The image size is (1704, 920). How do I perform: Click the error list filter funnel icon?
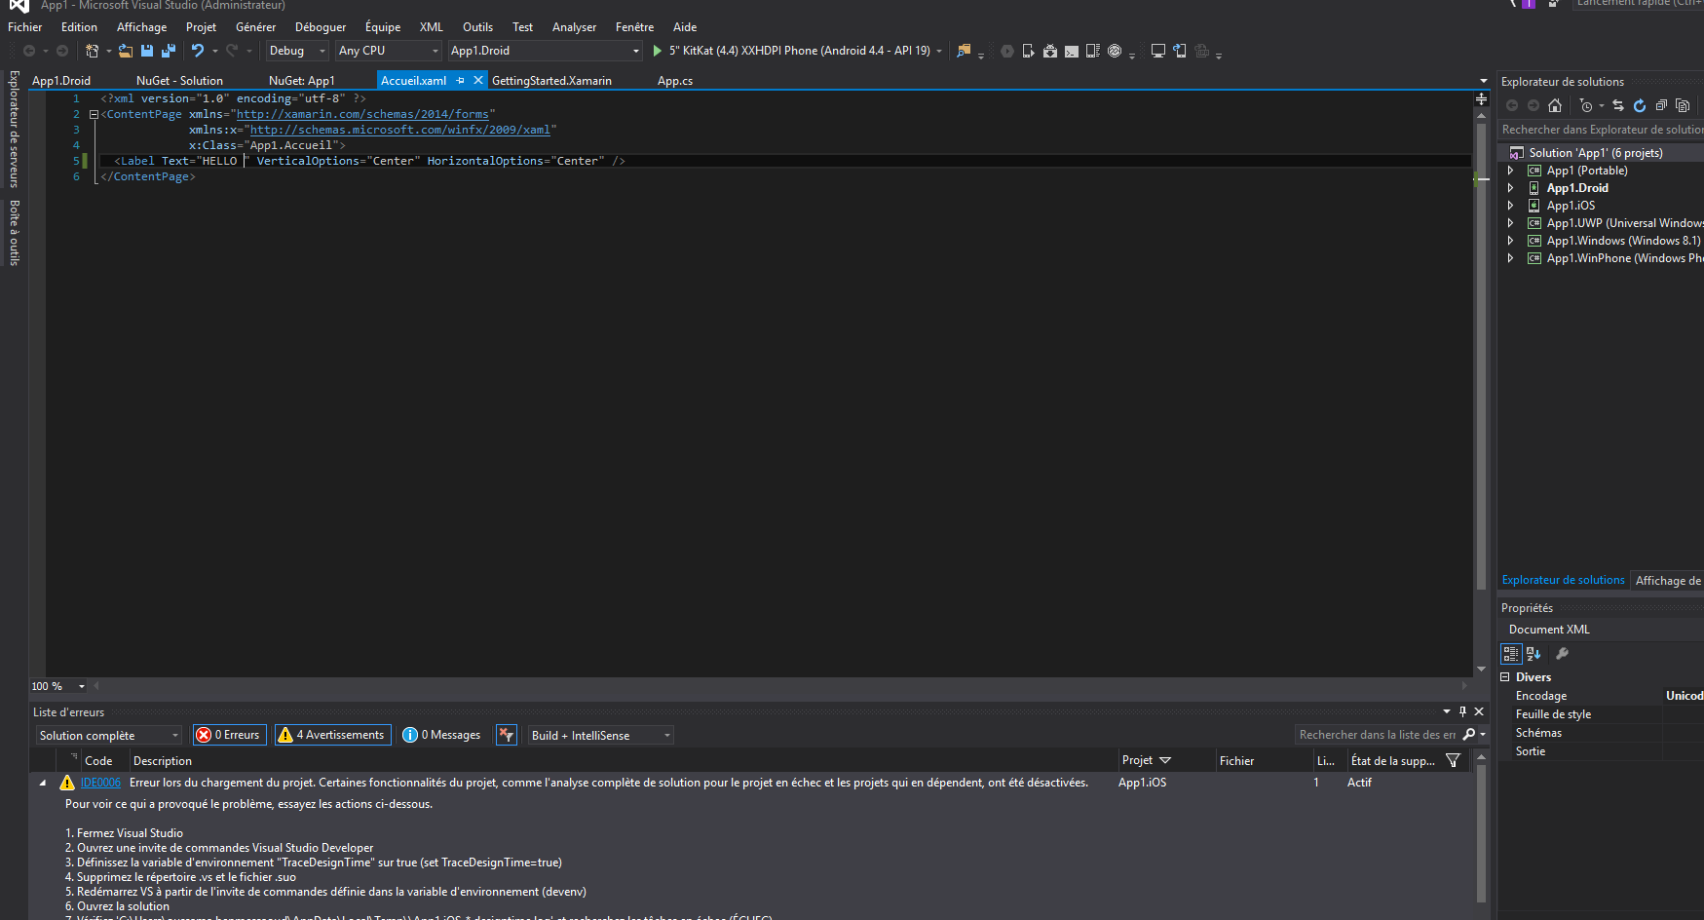1454,760
